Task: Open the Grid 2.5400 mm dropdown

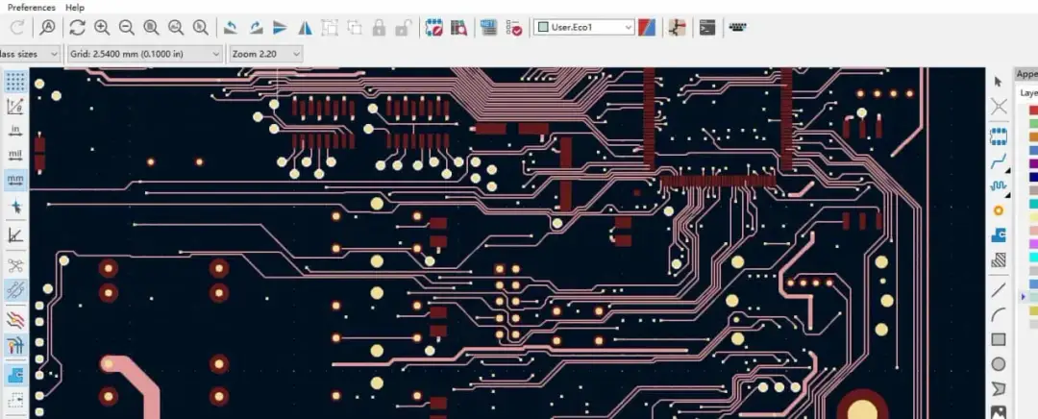Action: point(144,54)
